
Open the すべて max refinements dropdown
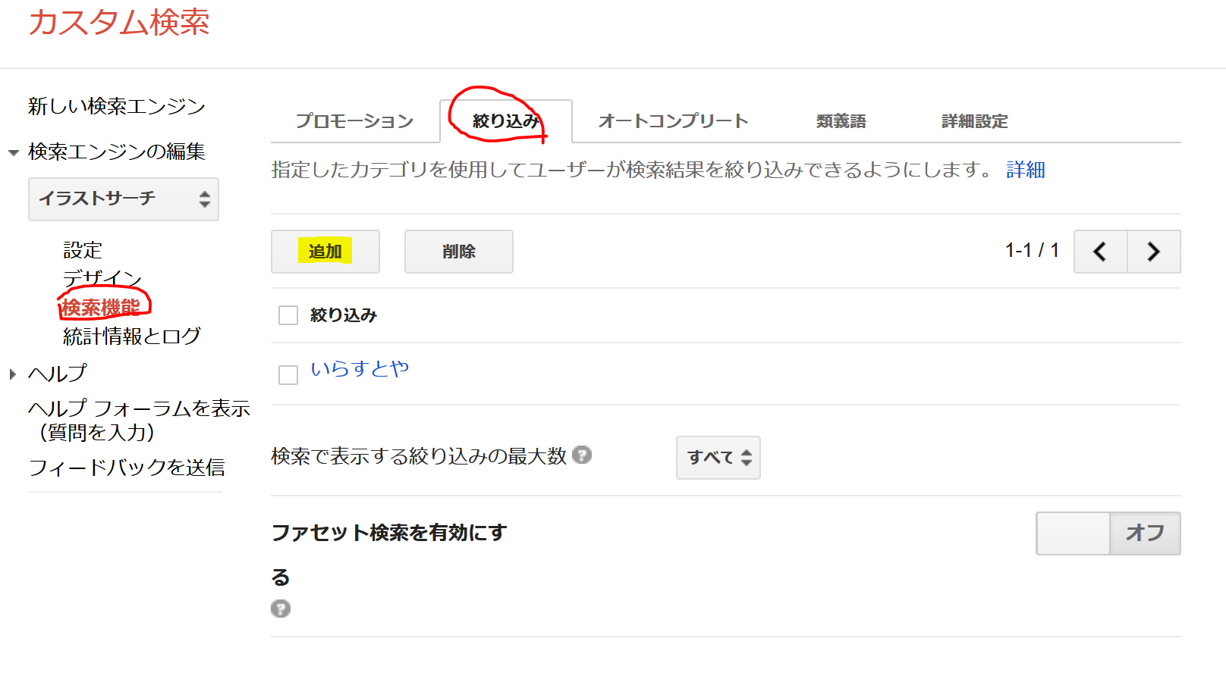point(718,458)
